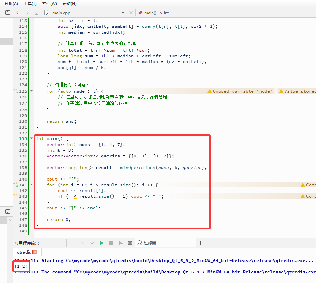Image resolution: width=316 pixels, height=283 pixels.
Task: Collapse the main function at line 133
Action: (31, 138)
